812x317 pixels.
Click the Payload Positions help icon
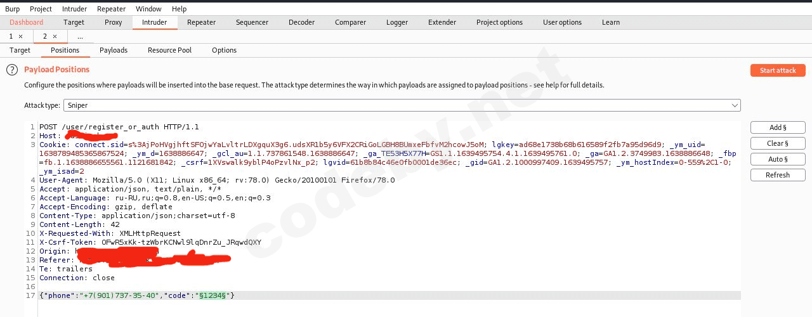pyautogui.click(x=12, y=70)
